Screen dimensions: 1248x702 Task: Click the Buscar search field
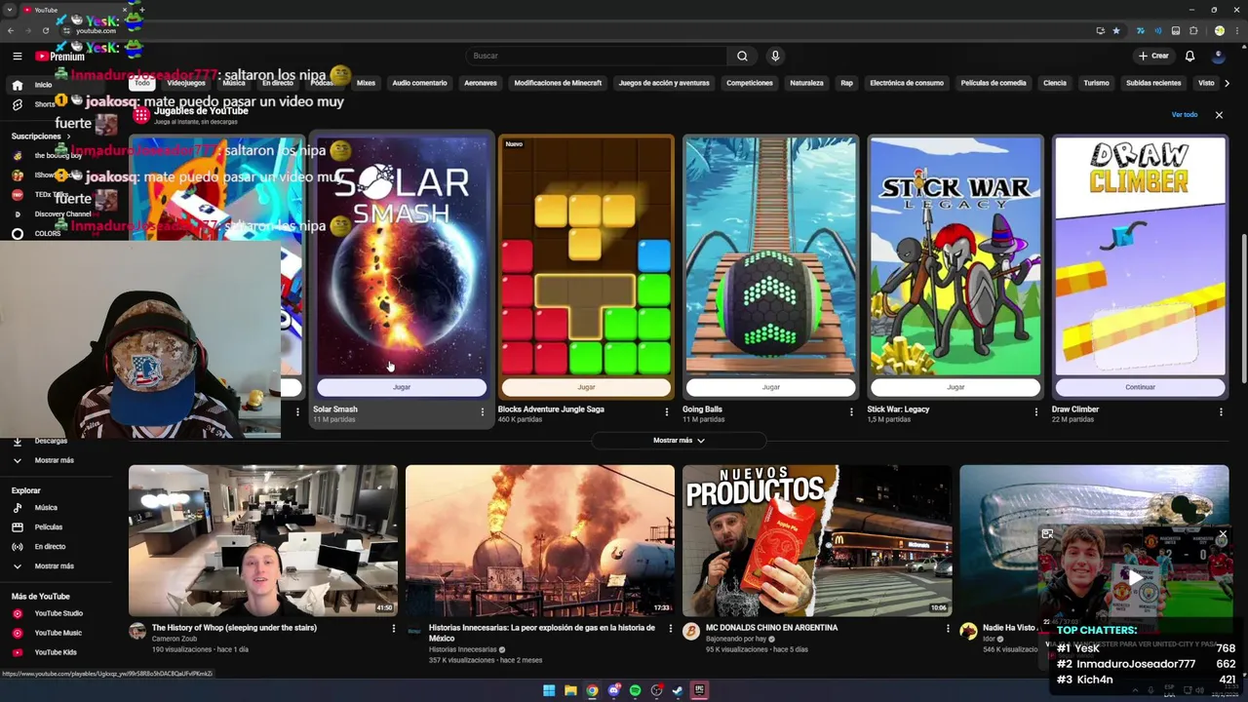coord(597,56)
